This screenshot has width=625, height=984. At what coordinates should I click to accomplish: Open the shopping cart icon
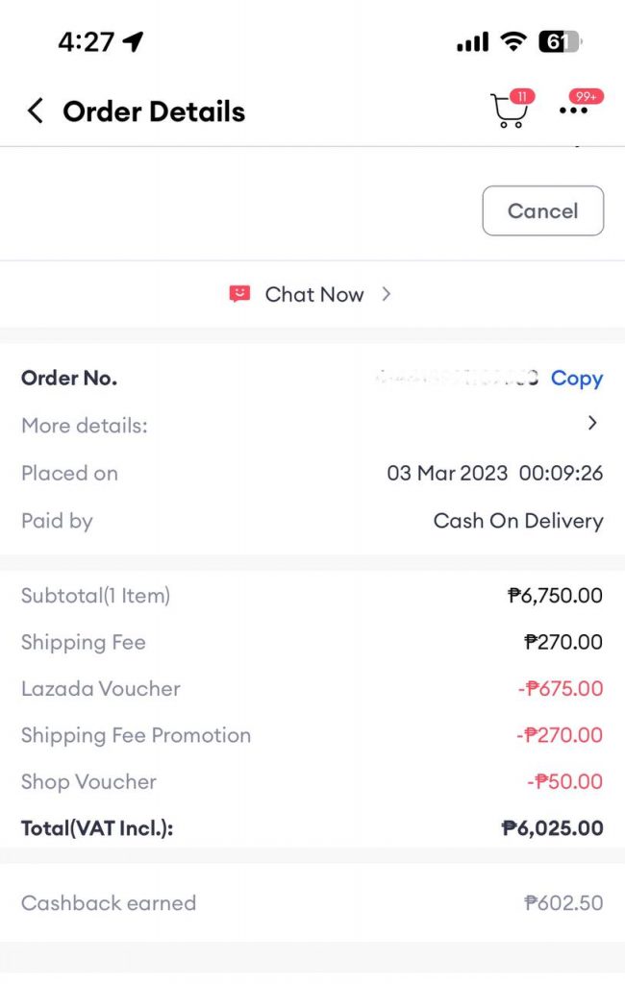coord(509,111)
